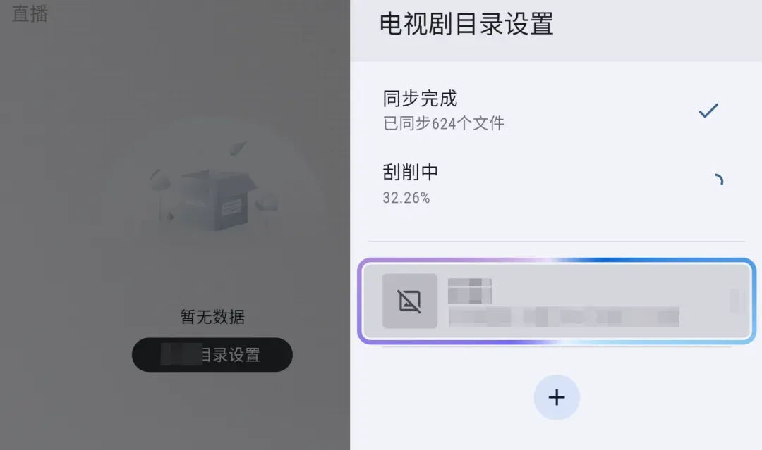Click the blurred icon at right of directory entry
This screenshot has width=762, height=450.
tap(738, 301)
